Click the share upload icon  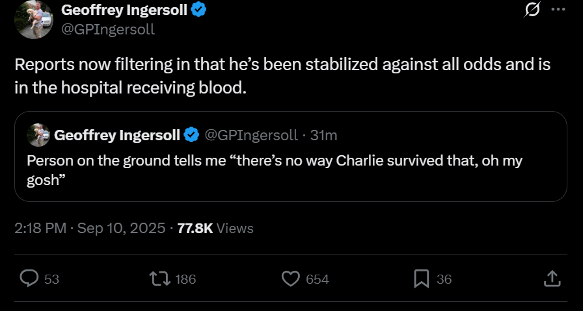[x=552, y=279]
